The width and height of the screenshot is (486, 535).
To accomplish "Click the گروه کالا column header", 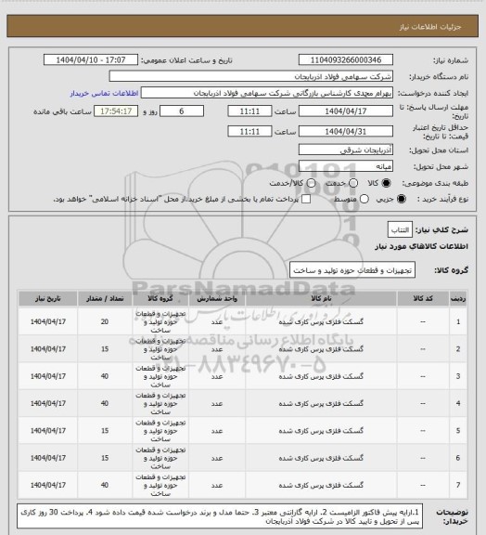I will [160, 298].
